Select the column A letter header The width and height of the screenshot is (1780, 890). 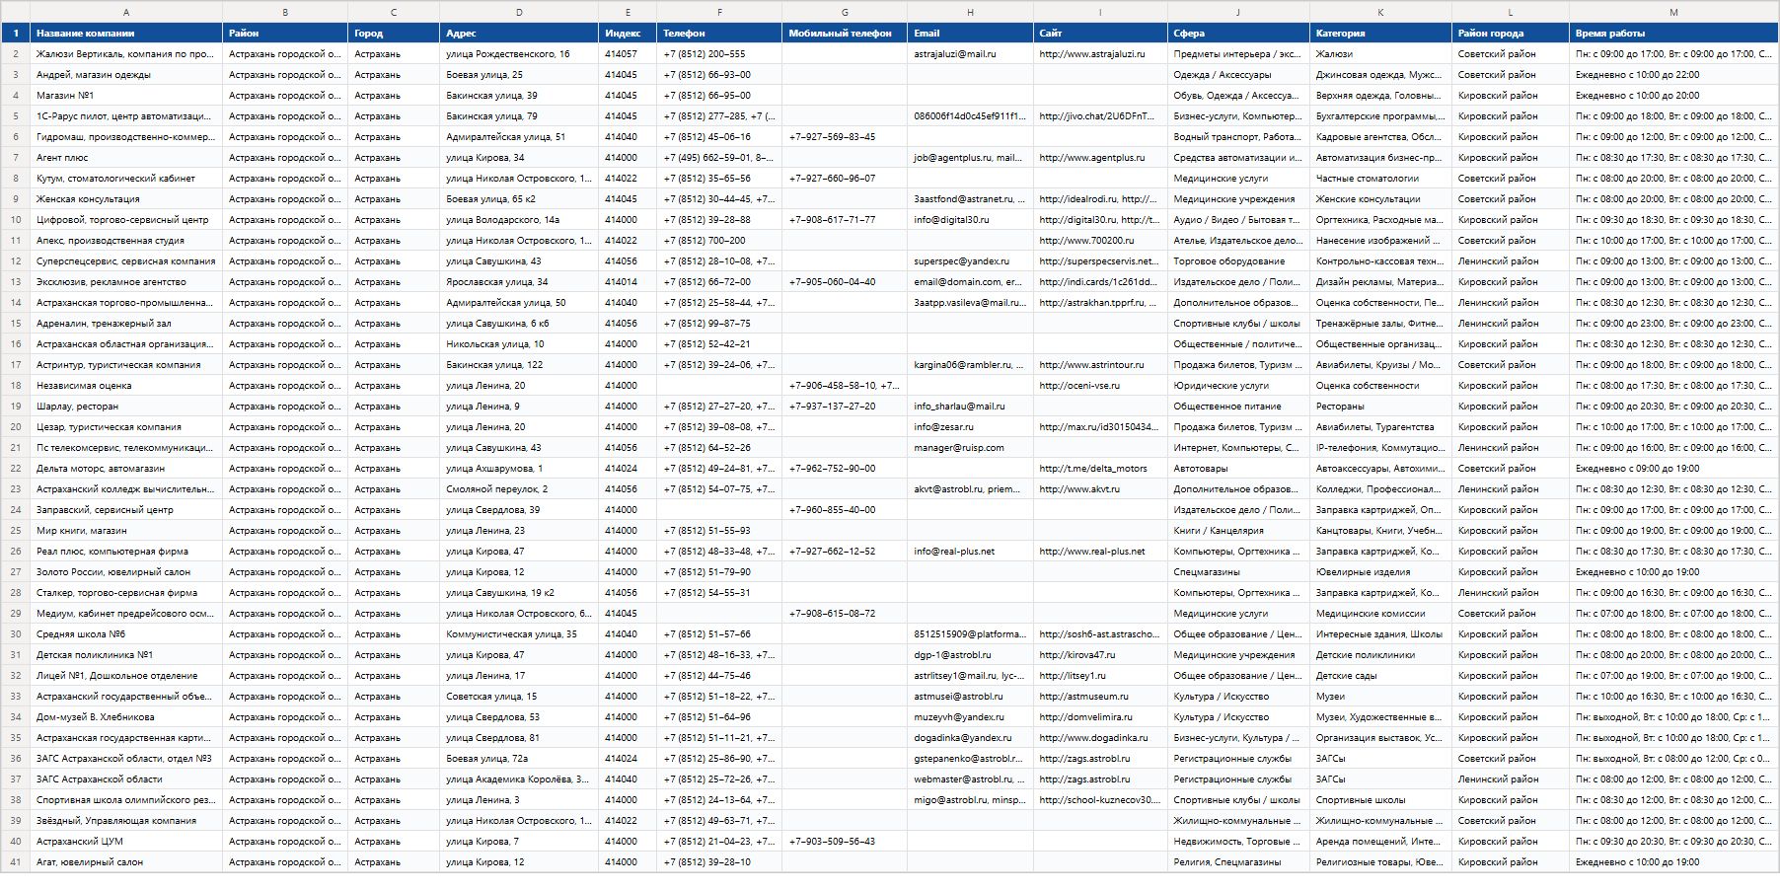coord(126,12)
